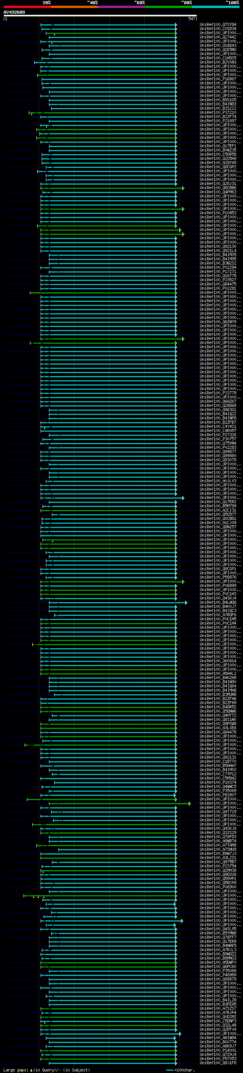
Task: Click the UniRef100_P21897 entry
Action: tap(218, 121)
